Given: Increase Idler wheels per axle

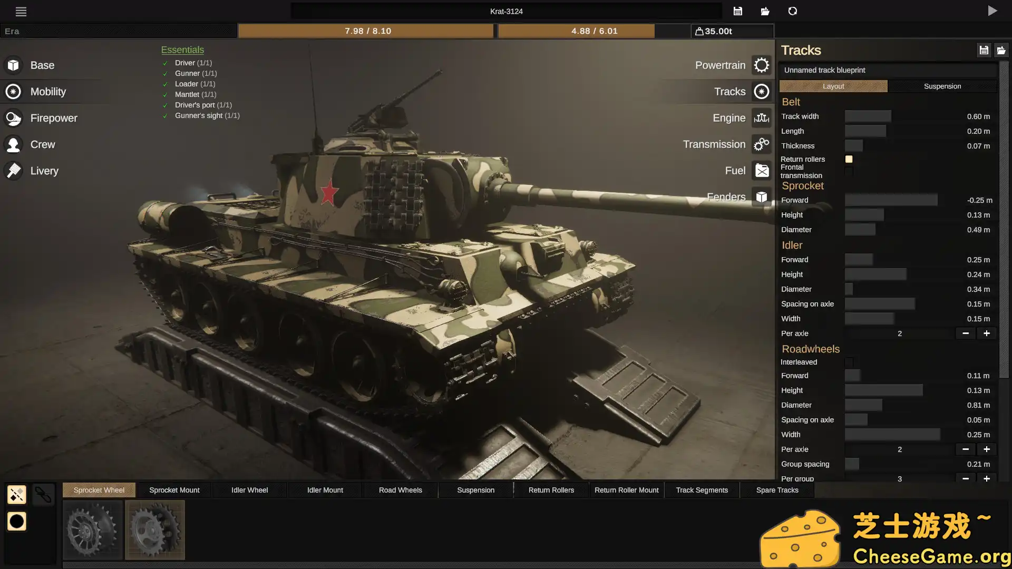Looking at the screenshot, I should point(986,333).
